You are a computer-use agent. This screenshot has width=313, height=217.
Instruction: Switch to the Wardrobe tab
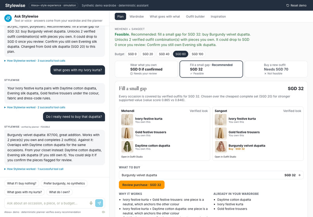point(137,17)
